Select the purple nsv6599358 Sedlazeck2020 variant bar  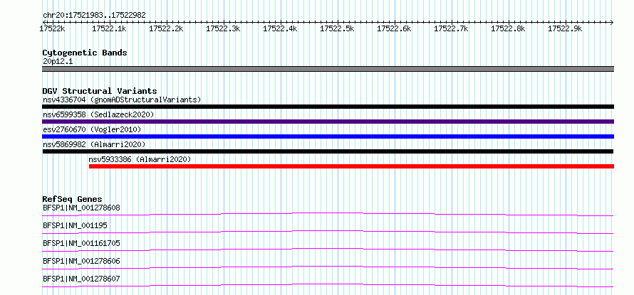click(328, 122)
